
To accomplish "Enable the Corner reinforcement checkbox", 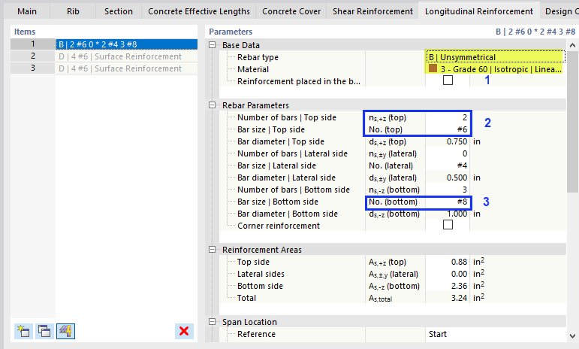I will tap(448, 225).
